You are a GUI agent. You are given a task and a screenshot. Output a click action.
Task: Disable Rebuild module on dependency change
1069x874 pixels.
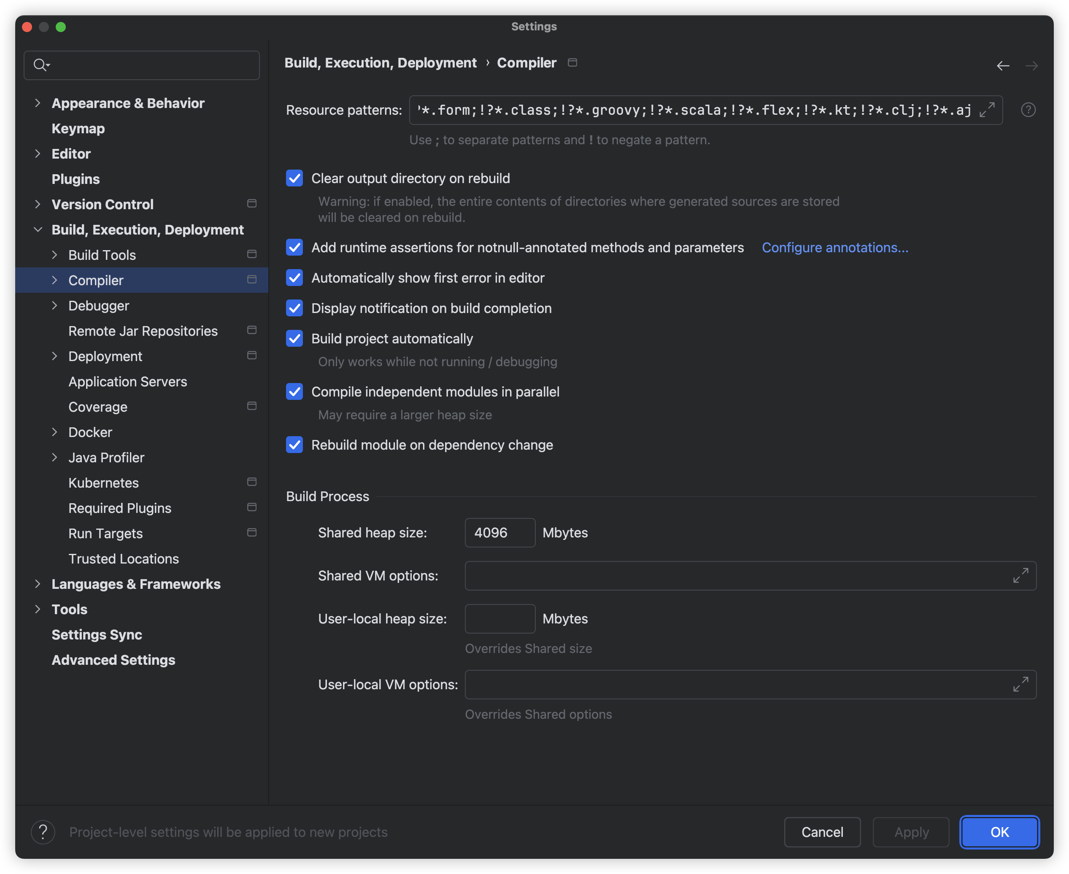pos(294,445)
